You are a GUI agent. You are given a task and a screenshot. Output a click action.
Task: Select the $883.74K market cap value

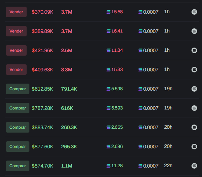click(x=42, y=127)
